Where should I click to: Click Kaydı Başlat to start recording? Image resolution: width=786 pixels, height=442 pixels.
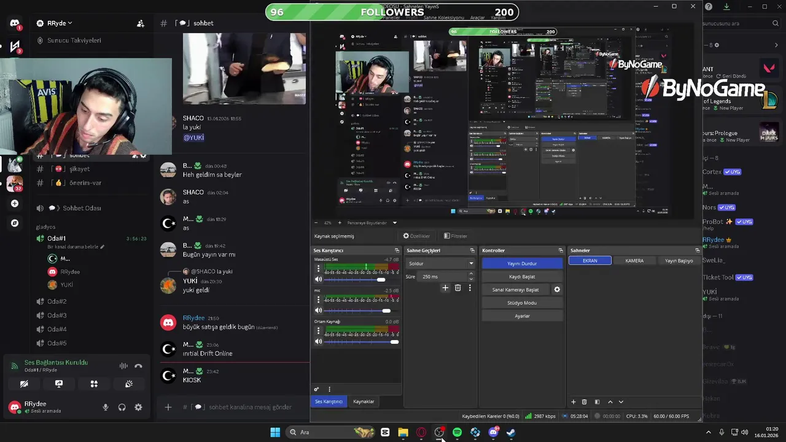pos(522,277)
